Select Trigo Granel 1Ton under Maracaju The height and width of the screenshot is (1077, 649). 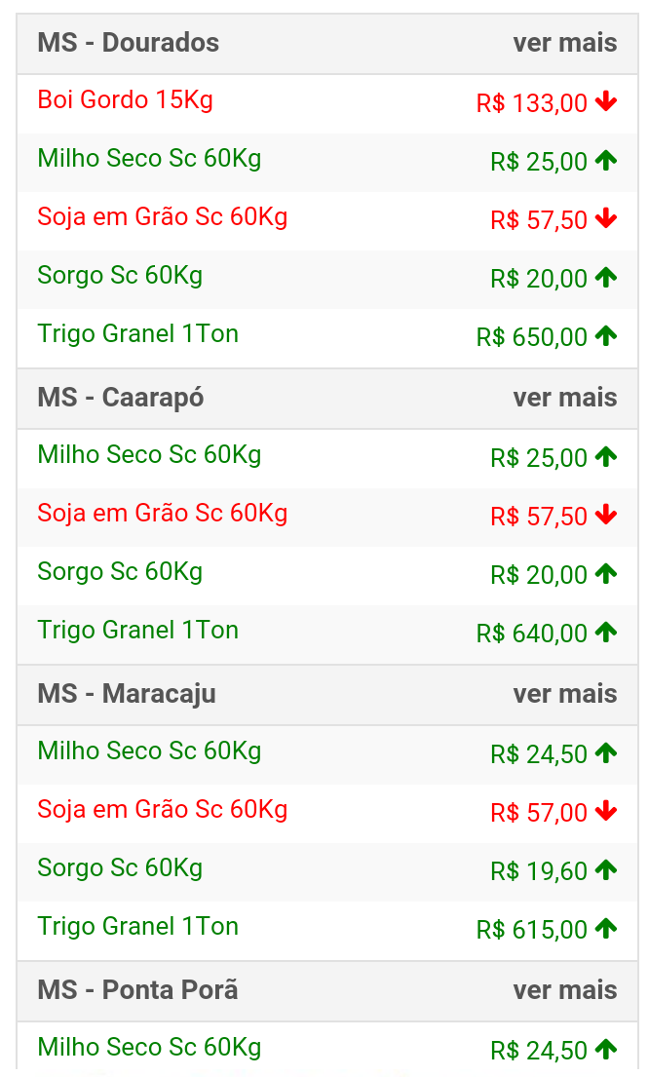click(137, 926)
